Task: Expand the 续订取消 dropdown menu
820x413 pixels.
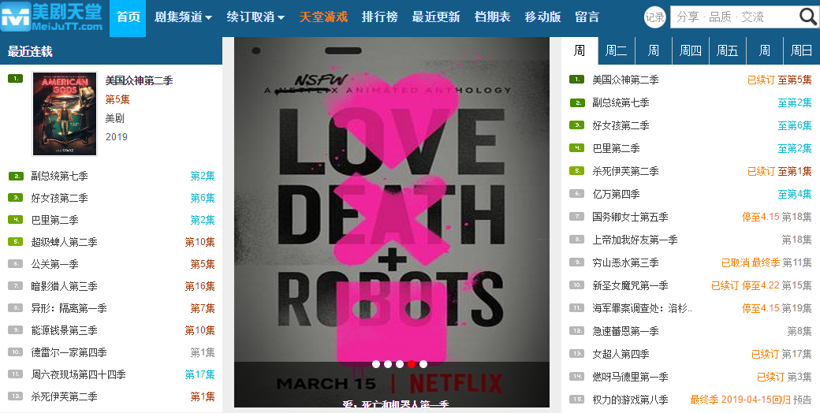Action: (255, 17)
